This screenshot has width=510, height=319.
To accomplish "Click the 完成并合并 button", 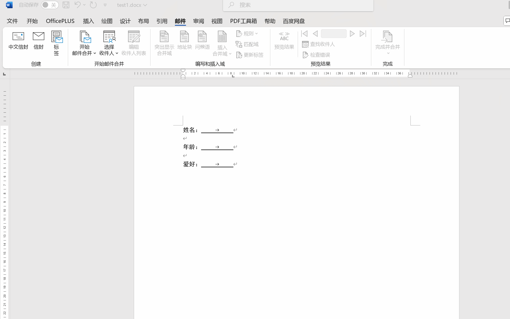I will (x=387, y=42).
